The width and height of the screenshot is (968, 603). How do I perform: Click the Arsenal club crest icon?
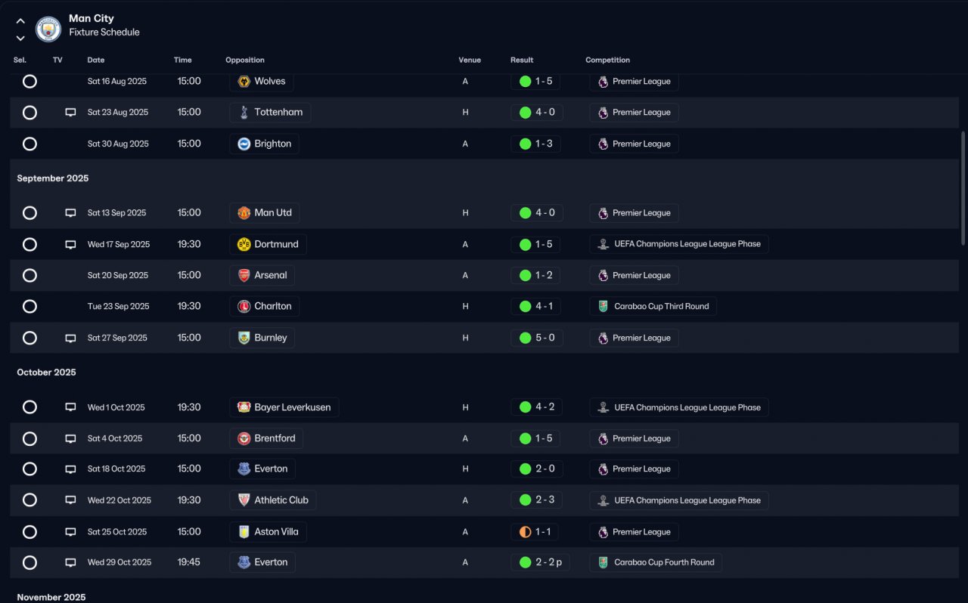pyautogui.click(x=244, y=276)
